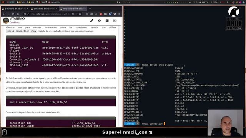
Task: Click the TP-Link_123A_5G row in code table
Action: click(59, 48)
